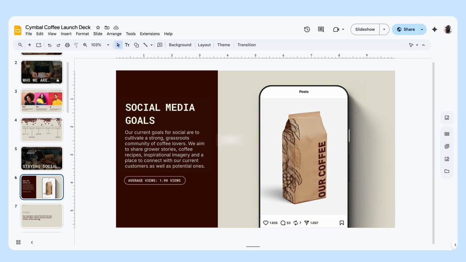Select slide 3 thumbnail in the filmstrip
This screenshot has height=262, width=466.
[42, 101]
